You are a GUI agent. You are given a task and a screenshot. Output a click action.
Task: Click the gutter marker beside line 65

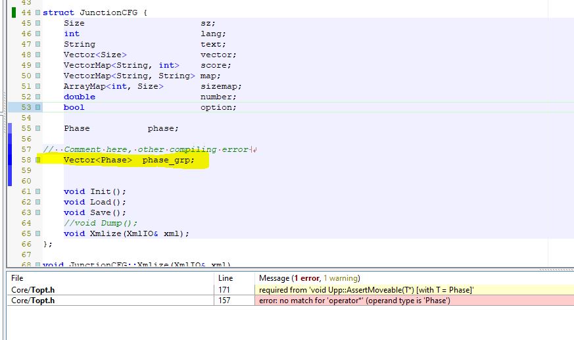(x=37, y=233)
